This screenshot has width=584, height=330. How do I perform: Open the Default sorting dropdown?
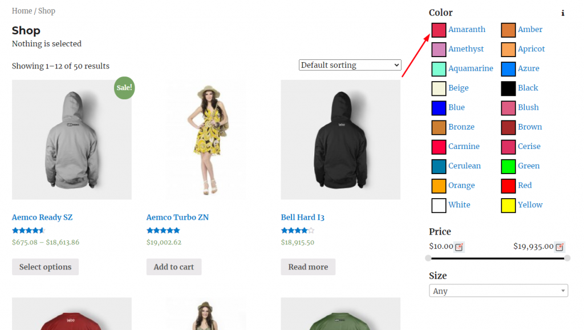pos(350,65)
